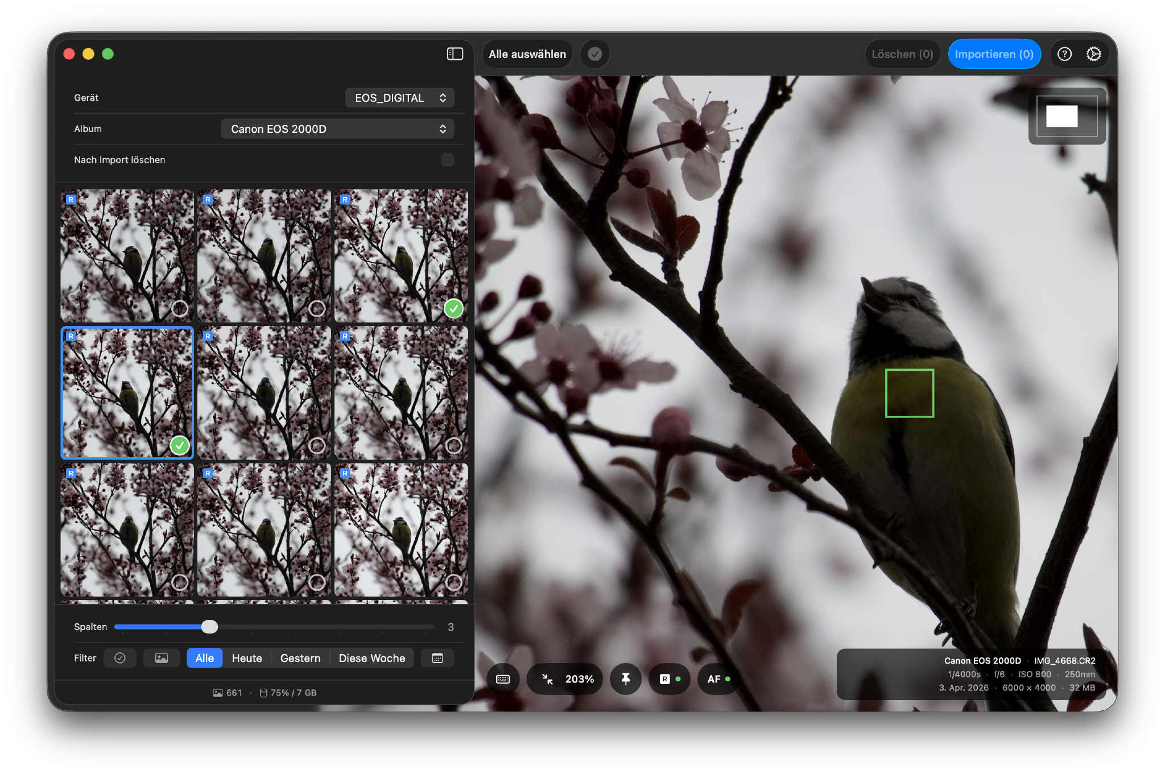Screen dimensions: 1165x774
Task: Click the checkmark filter icon next to Filter
Action: (x=119, y=657)
